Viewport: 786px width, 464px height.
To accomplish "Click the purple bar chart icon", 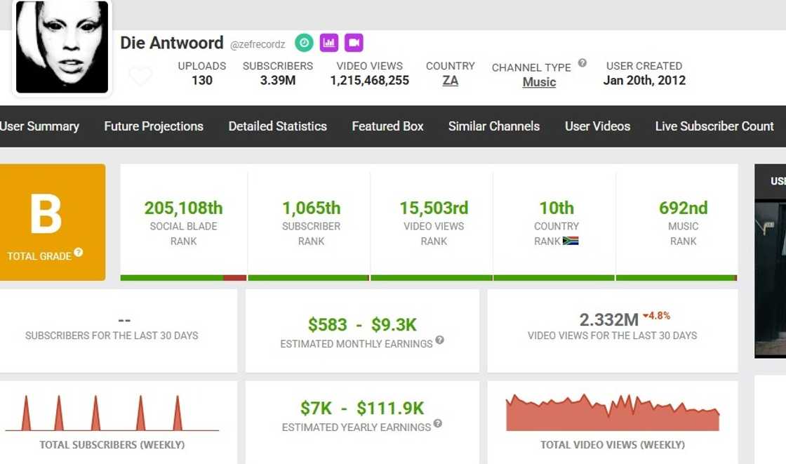I will pos(329,43).
